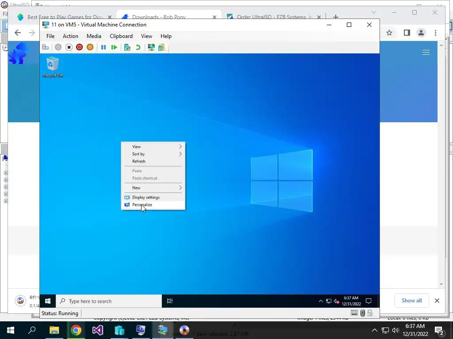The height and width of the screenshot is (339, 453).
Task: Switch to Chrome in the host taskbar
Action: coord(76,330)
